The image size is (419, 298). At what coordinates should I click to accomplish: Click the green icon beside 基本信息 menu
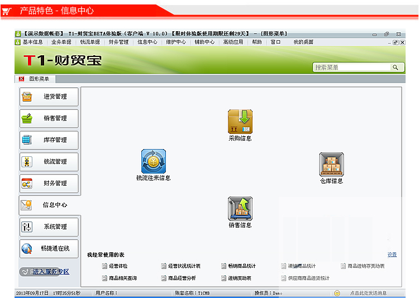18,42
